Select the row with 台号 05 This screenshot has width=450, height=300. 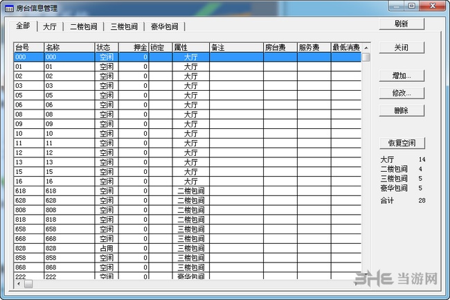point(188,95)
